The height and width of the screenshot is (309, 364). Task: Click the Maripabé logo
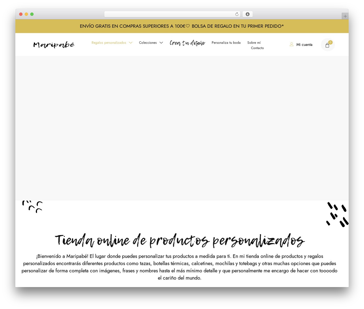(54, 45)
